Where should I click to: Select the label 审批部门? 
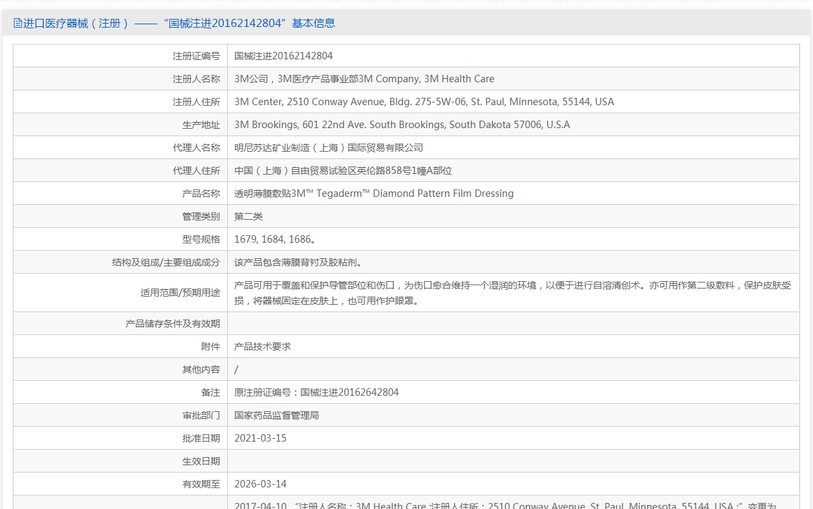click(x=201, y=415)
